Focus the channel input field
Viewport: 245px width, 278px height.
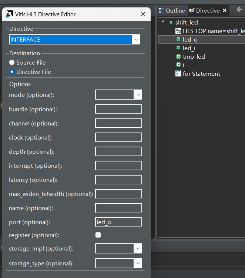tap(118, 123)
